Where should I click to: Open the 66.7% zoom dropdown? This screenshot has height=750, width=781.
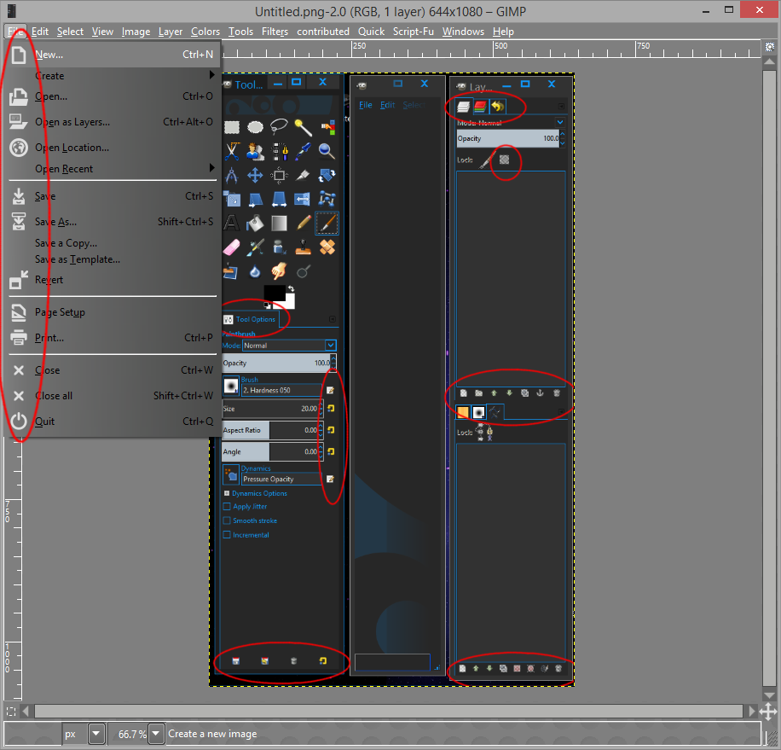pyautogui.click(x=156, y=734)
